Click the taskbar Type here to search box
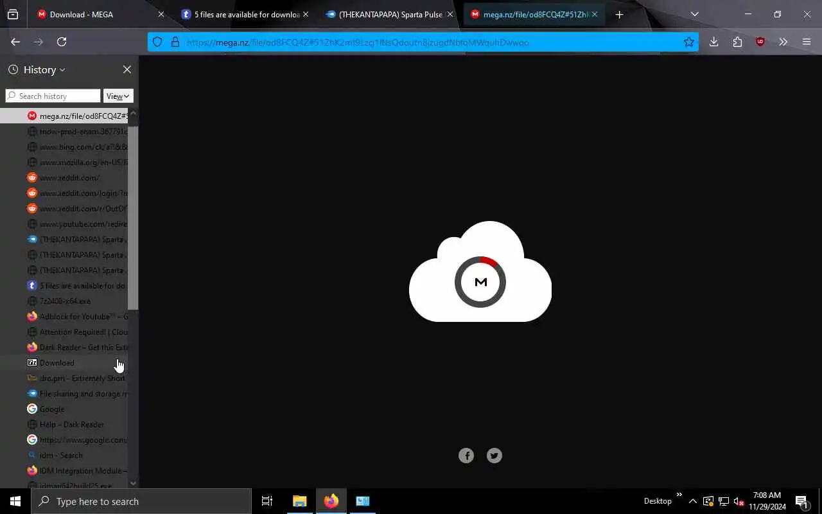Viewport: 822px width, 514px height. coord(141,501)
